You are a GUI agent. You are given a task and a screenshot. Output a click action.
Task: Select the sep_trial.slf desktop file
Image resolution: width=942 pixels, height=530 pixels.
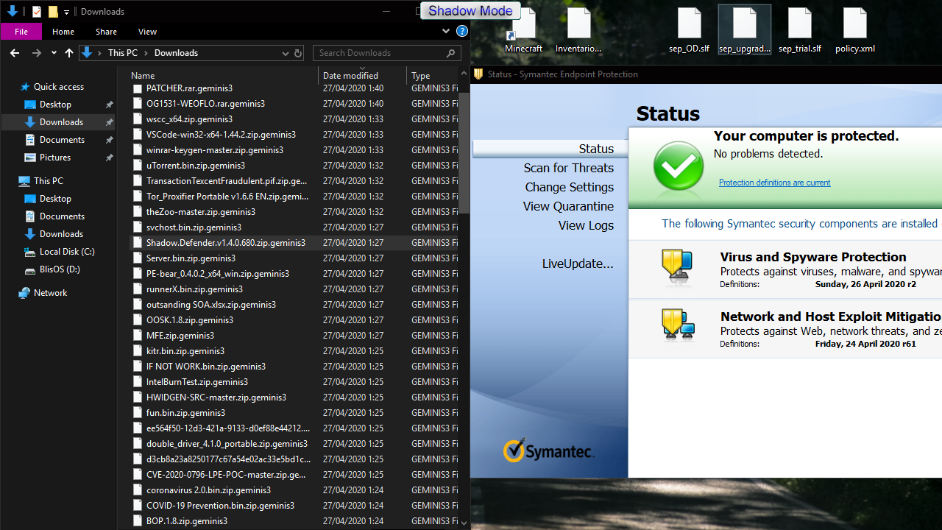(x=799, y=29)
